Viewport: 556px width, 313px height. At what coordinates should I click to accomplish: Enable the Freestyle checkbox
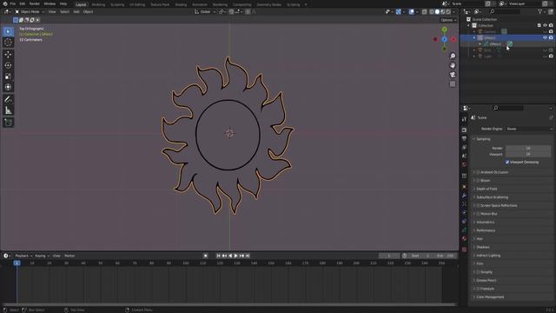(478, 289)
